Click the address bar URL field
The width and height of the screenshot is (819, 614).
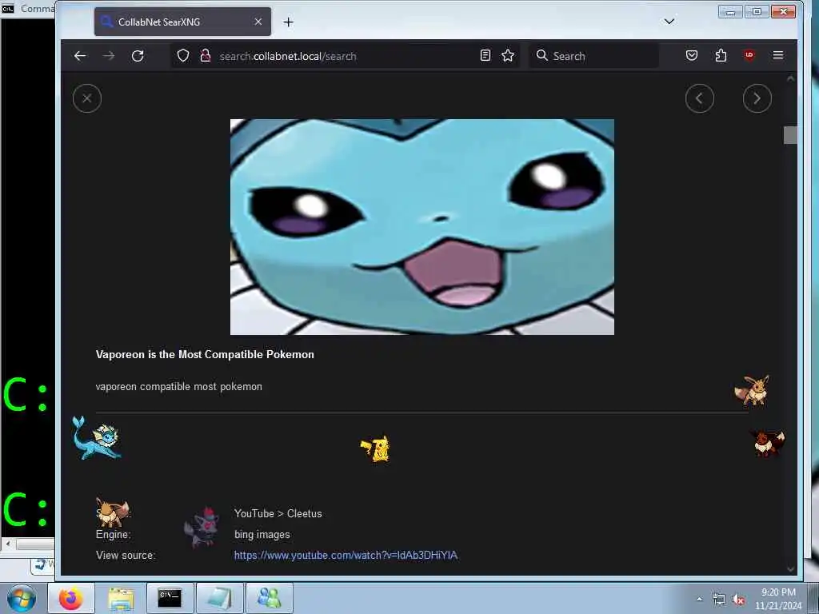click(x=345, y=56)
